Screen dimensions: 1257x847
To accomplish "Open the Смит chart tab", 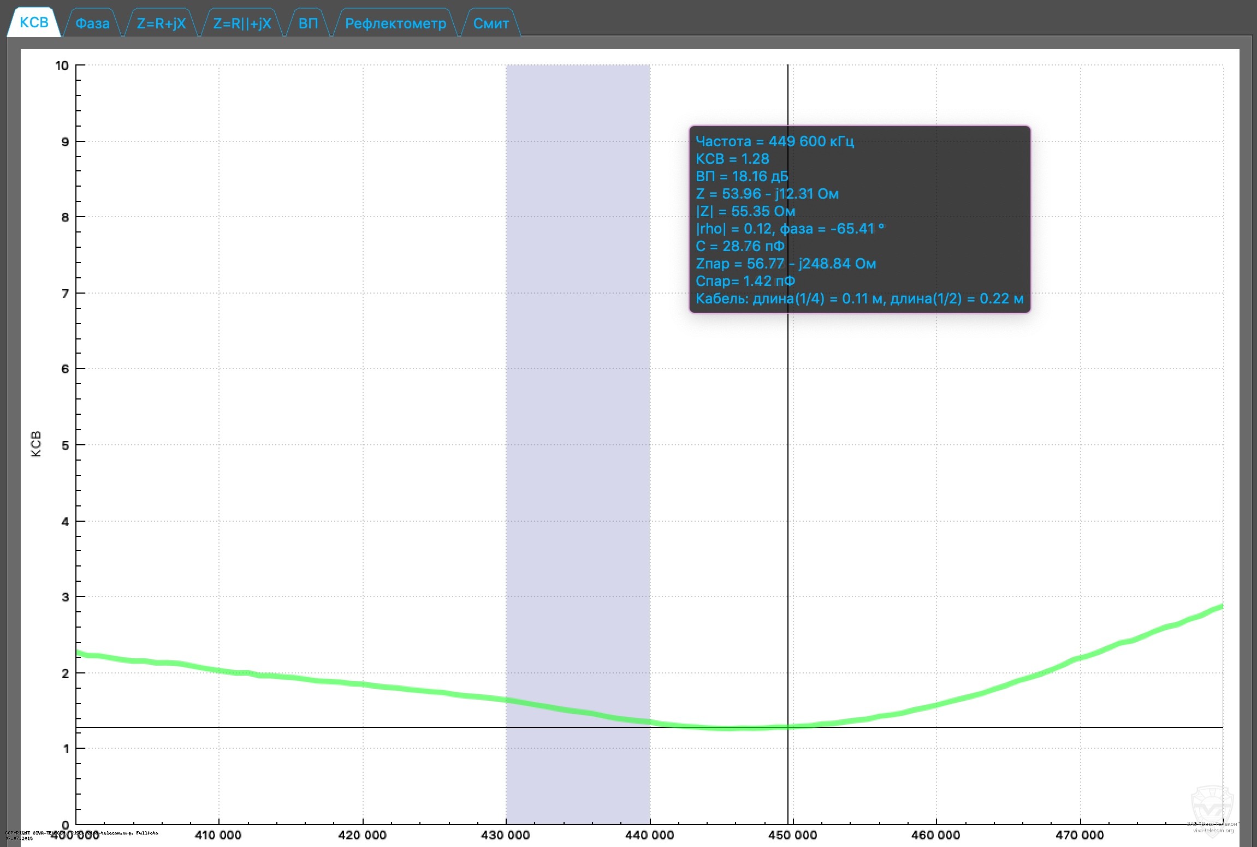I will pyautogui.click(x=490, y=23).
